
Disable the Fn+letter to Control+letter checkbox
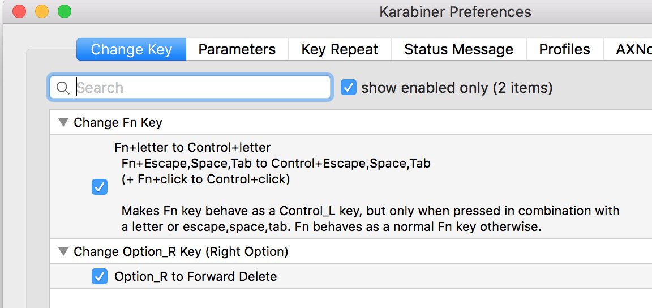100,187
